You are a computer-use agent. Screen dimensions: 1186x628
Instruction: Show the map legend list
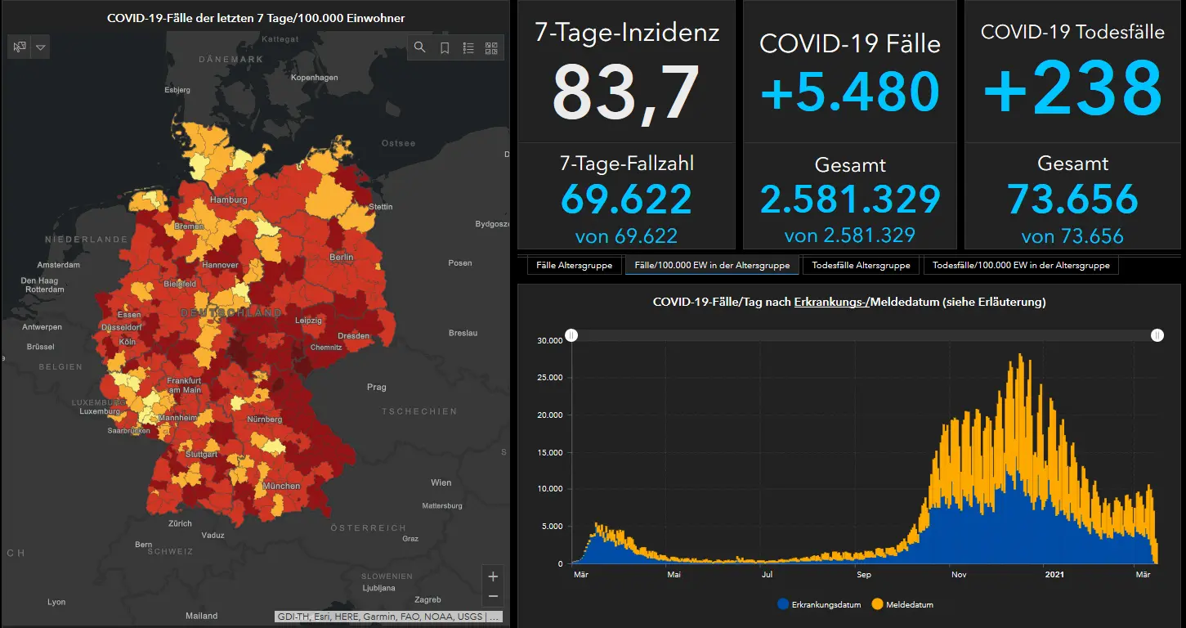[x=468, y=47]
